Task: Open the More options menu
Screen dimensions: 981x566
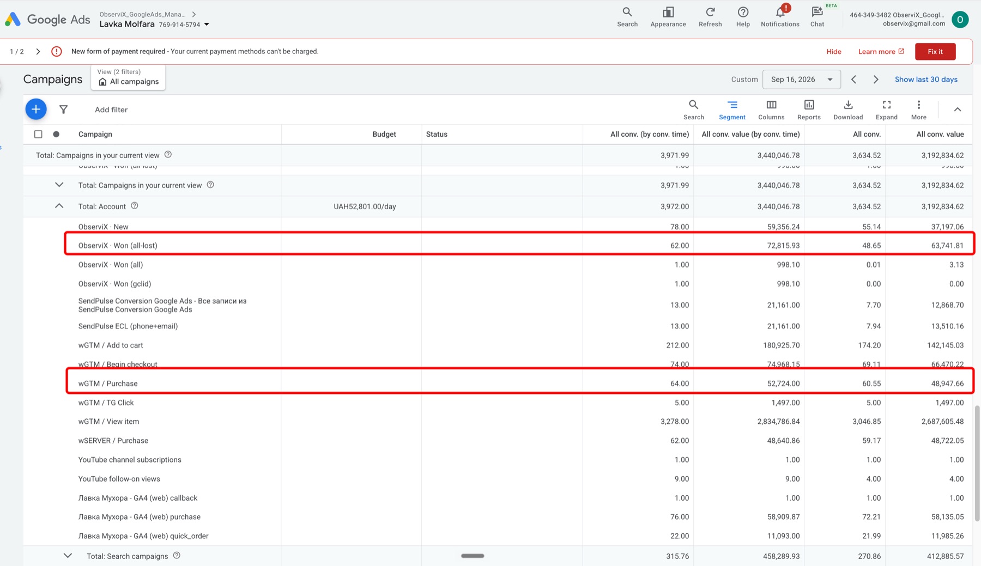Action: pyautogui.click(x=918, y=109)
